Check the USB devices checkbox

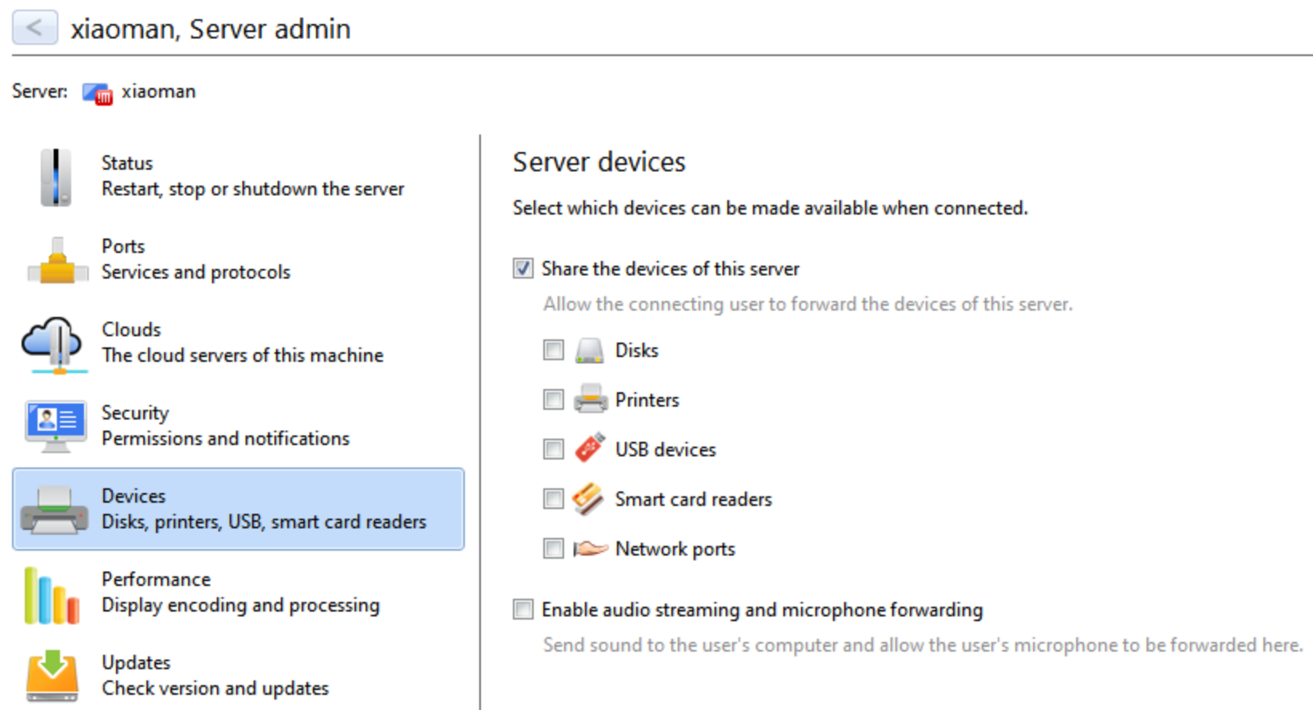pos(553,449)
